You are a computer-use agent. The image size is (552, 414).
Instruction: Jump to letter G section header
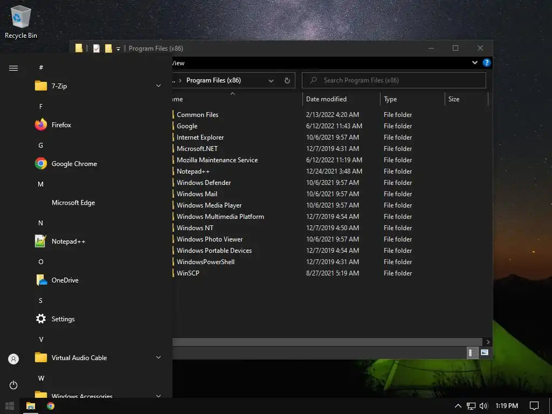click(41, 146)
